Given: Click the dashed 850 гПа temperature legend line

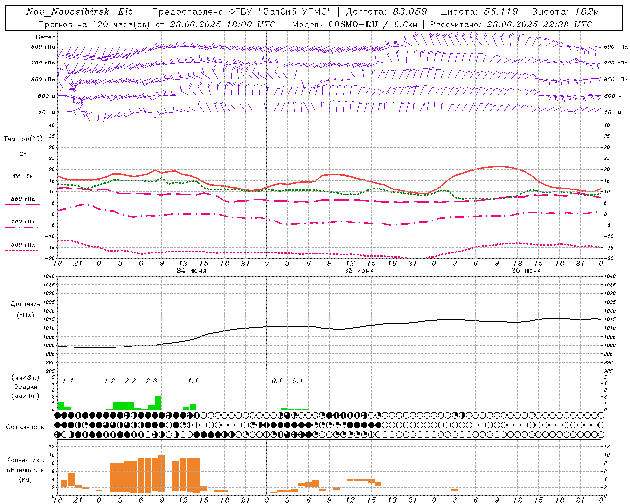Looking at the screenshot, I should coord(23,204).
